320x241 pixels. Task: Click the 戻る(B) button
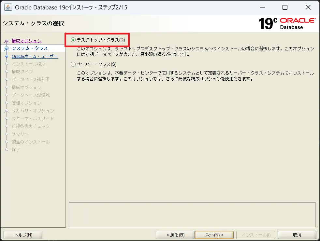pyautogui.click(x=175, y=235)
